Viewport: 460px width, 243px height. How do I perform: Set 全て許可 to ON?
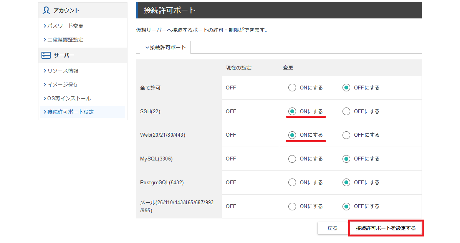pyautogui.click(x=292, y=88)
